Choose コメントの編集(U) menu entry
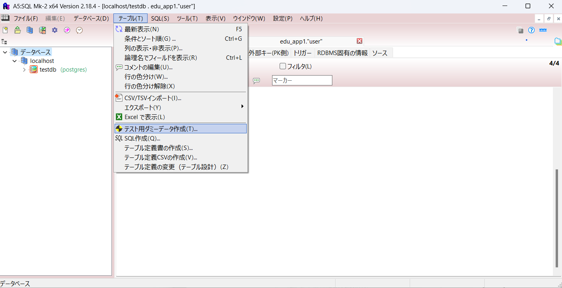Screen dimensions: 562x288 click(180, 67)
